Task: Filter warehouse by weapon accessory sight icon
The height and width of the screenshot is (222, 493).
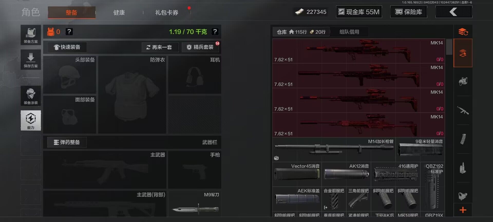Action: [463, 196]
